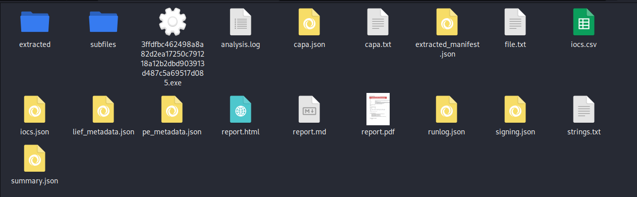Click the 'capa.txt' filename label
Viewport: 637px width, 197px height.
click(378, 44)
